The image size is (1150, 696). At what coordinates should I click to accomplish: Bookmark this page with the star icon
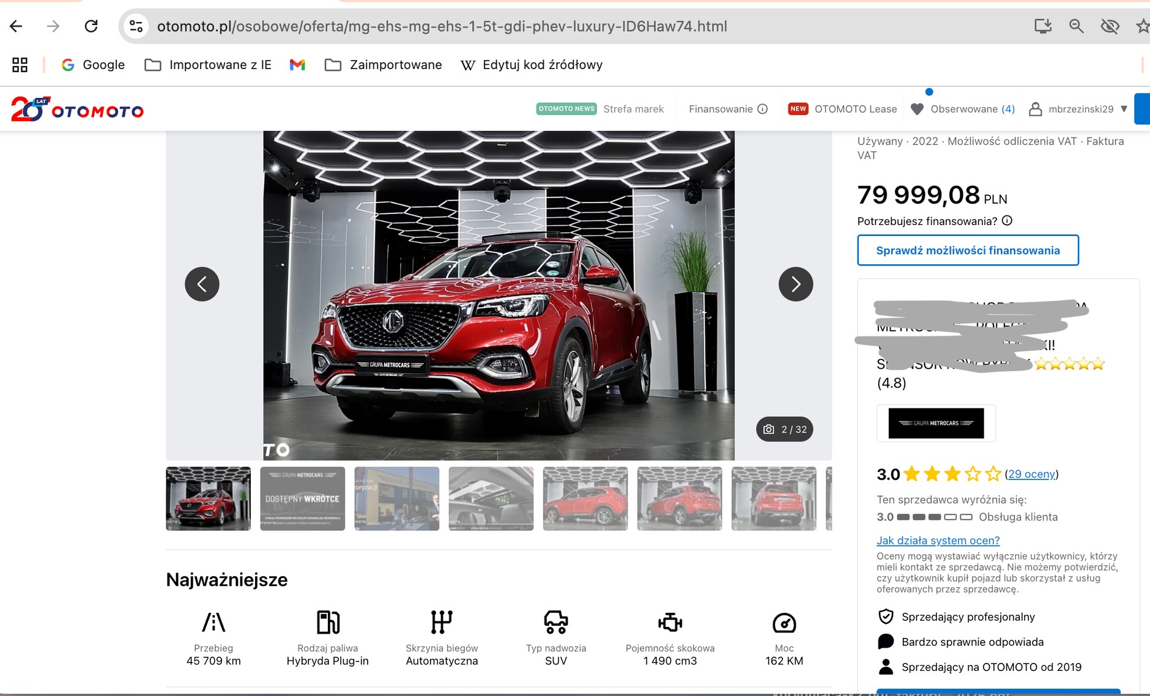tap(1141, 26)
